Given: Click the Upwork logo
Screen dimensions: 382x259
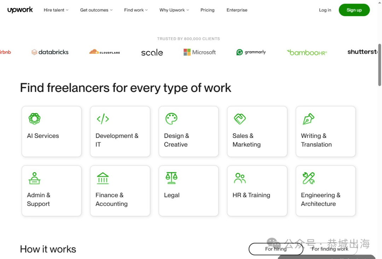Looking at the screenshot, I should pyautogui.click(x=20, y=10).
